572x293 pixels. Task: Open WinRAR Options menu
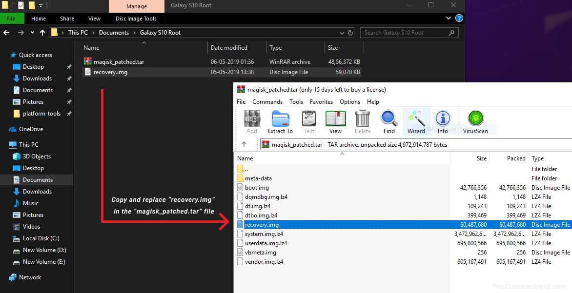click(350, 102)
